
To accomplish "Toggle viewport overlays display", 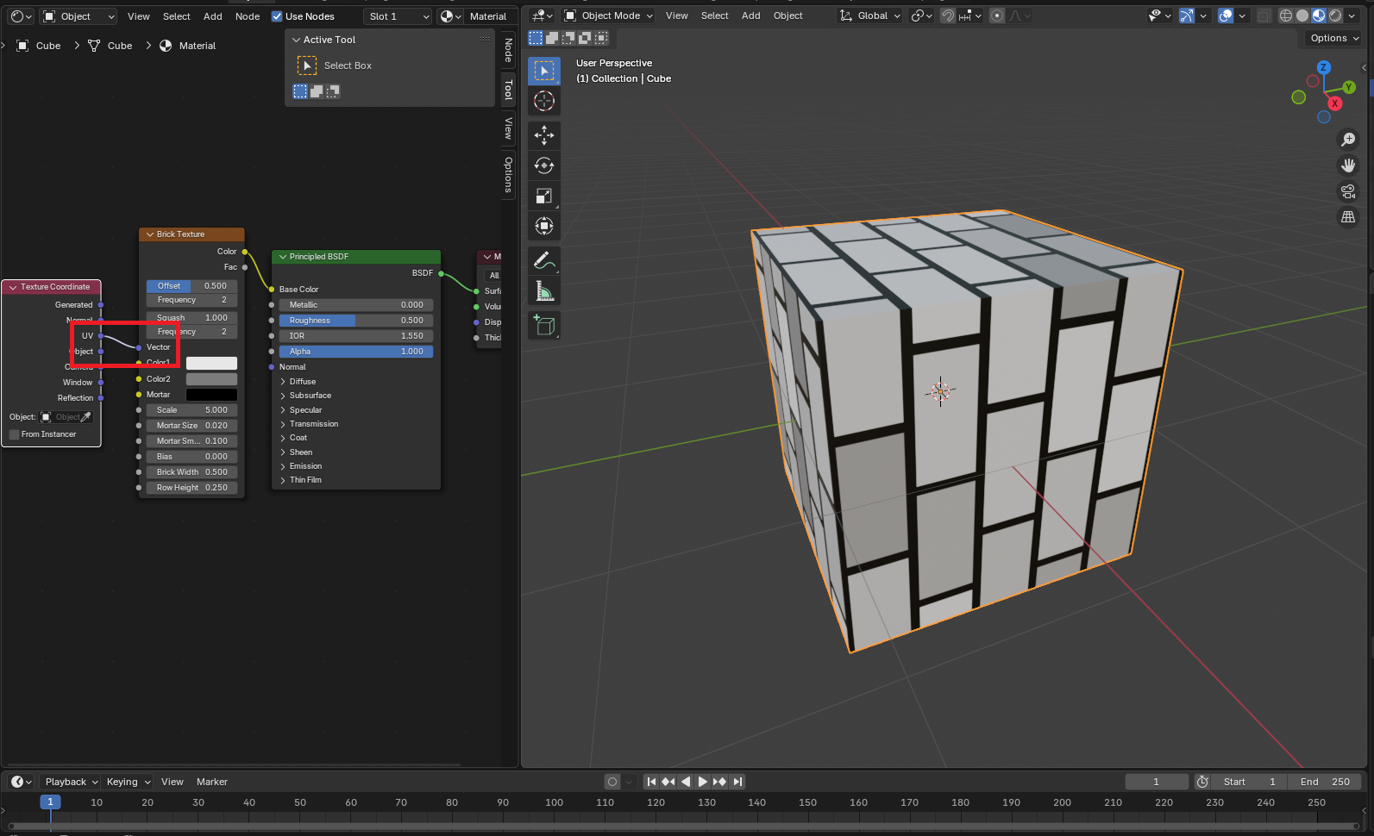I will click(1226, 16).
